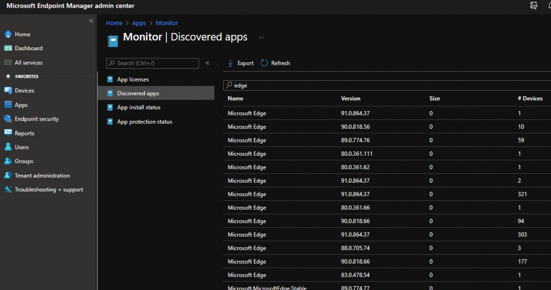Sort by the Version column header
The image size is (551, 290).
(350, 99)
